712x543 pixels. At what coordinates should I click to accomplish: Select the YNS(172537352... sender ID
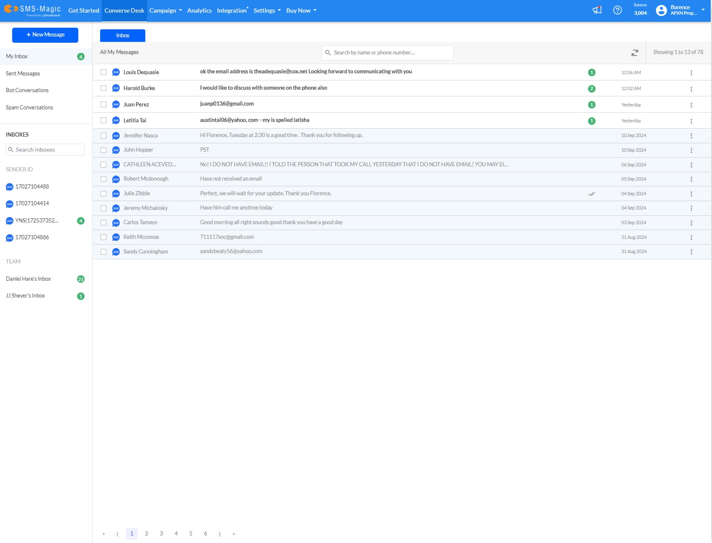(x=37, y=221)
